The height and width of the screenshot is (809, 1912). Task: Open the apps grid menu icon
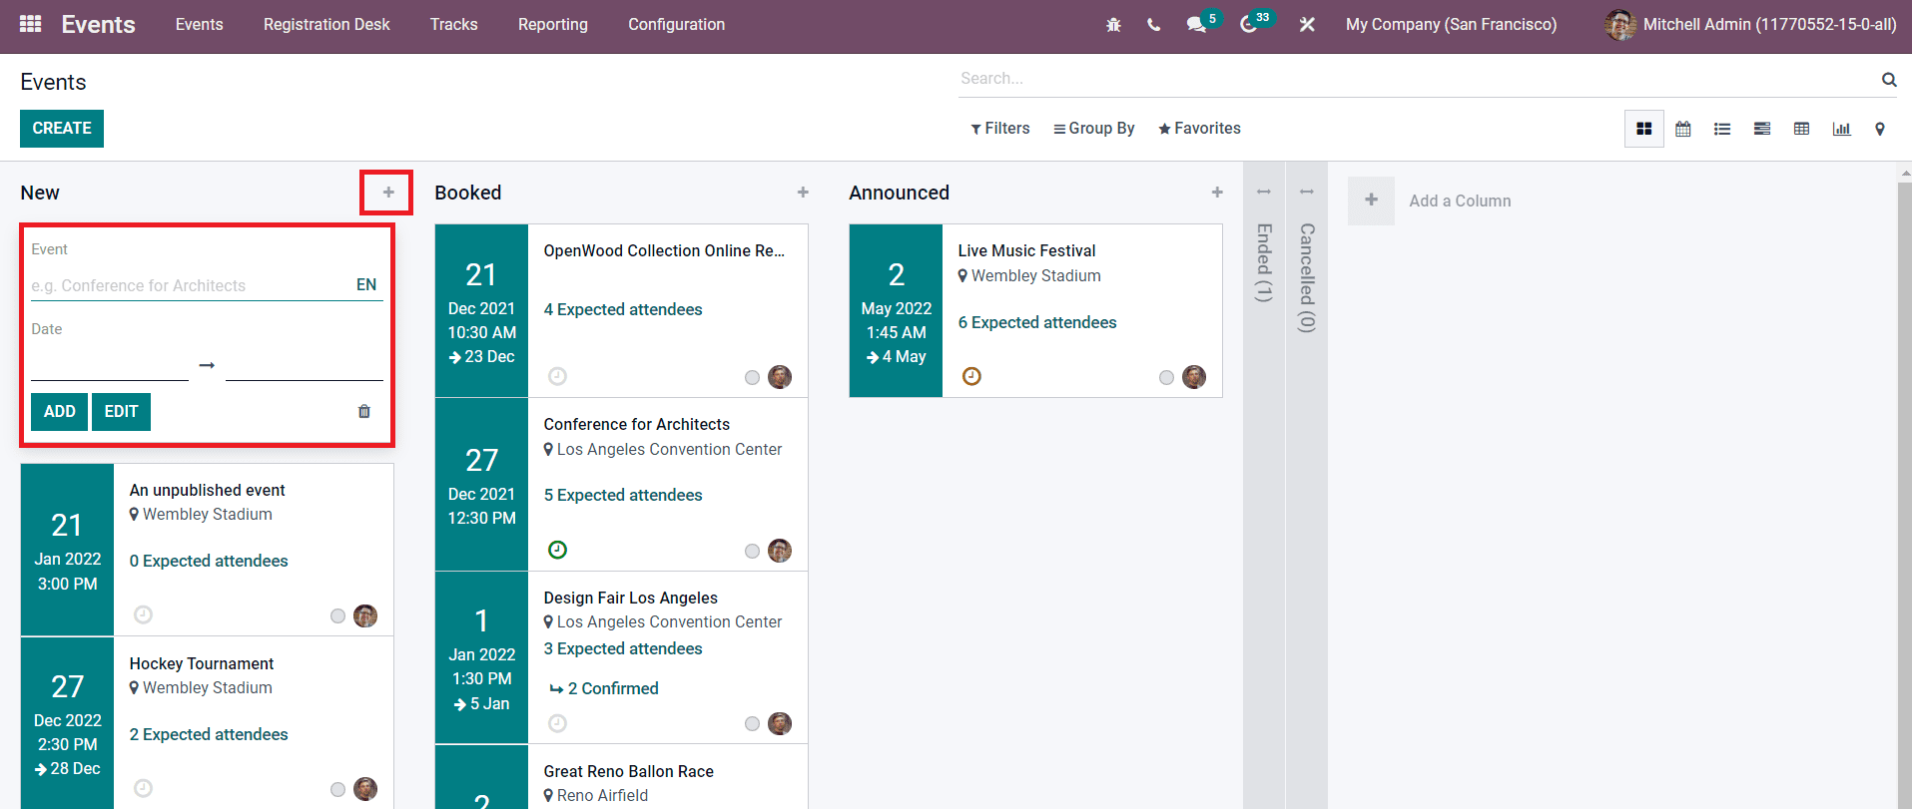click(x=30, y=24)
